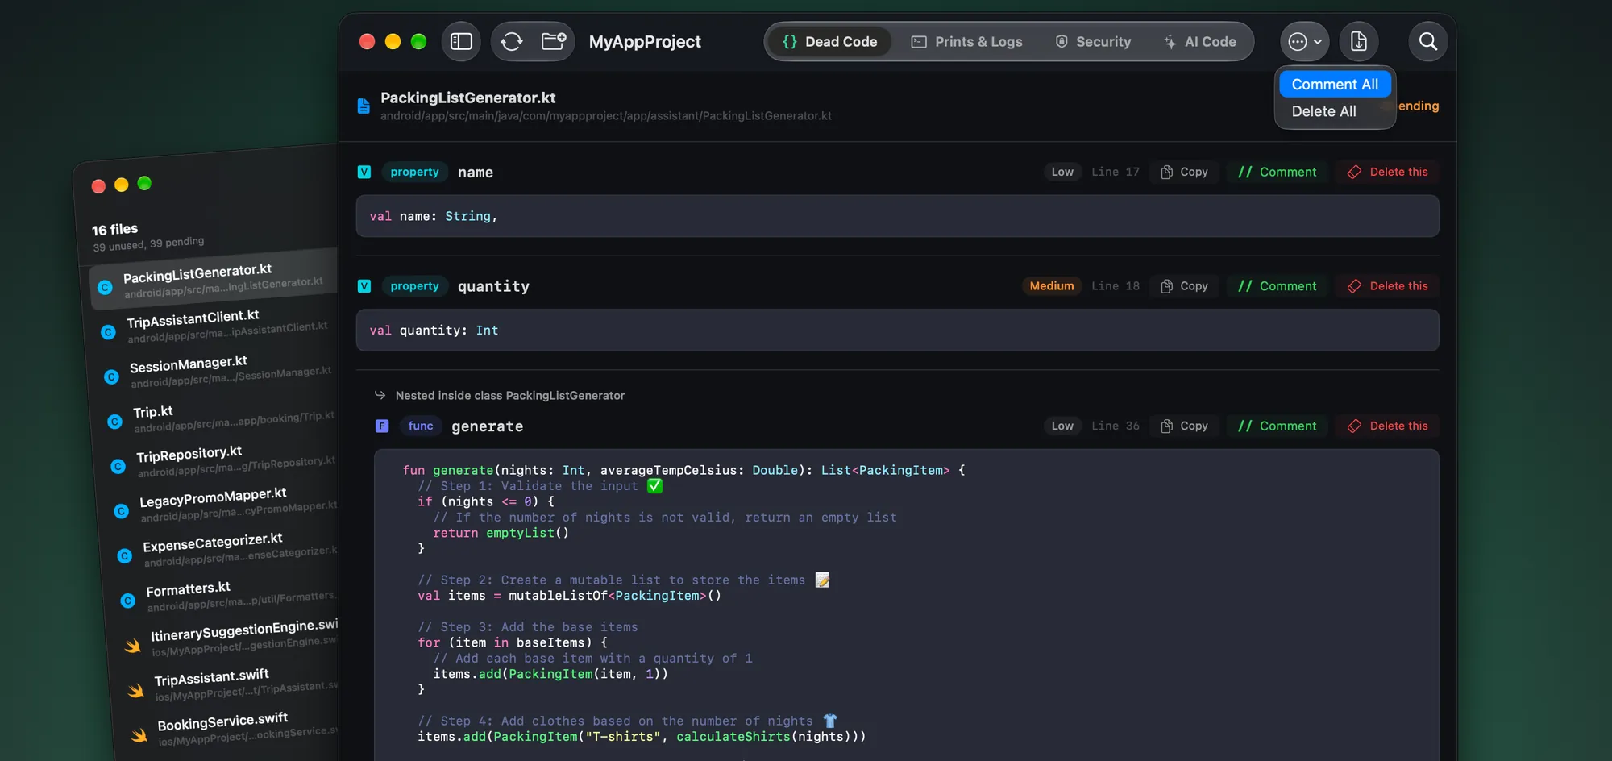Copy the generate function code
Viewport: 1612px width, 761px height.
(x=1184, y=426)
